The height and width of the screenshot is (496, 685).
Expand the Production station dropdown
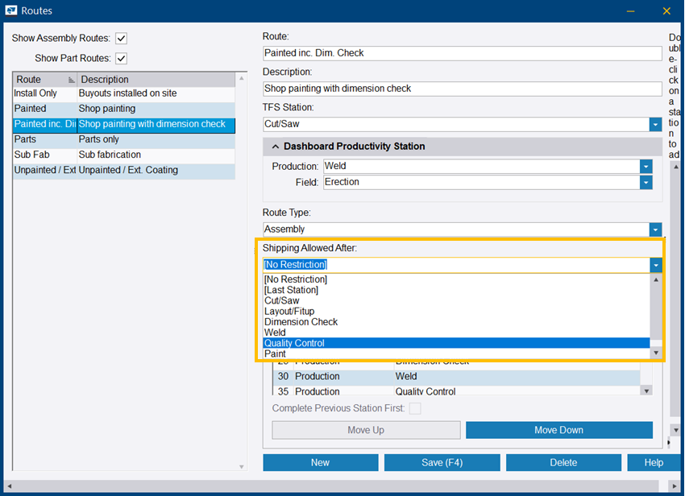coord(646,166)
